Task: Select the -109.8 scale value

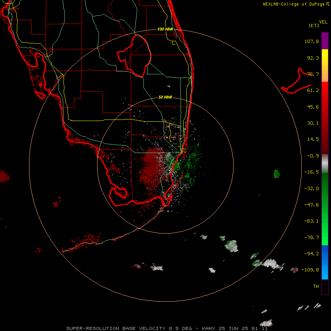Action: click(x=310, y=270)
